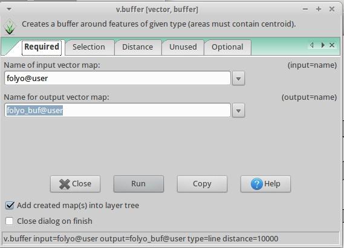Image resolution: width=344 pixels, height=248 pixels.
Task: Open Help for v.buffer
Action: (x=265, y=184)
